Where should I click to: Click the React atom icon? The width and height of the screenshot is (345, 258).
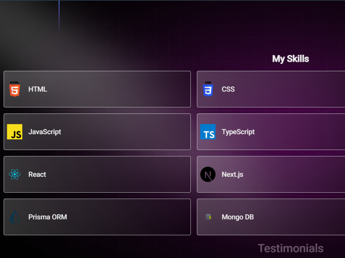15,174
